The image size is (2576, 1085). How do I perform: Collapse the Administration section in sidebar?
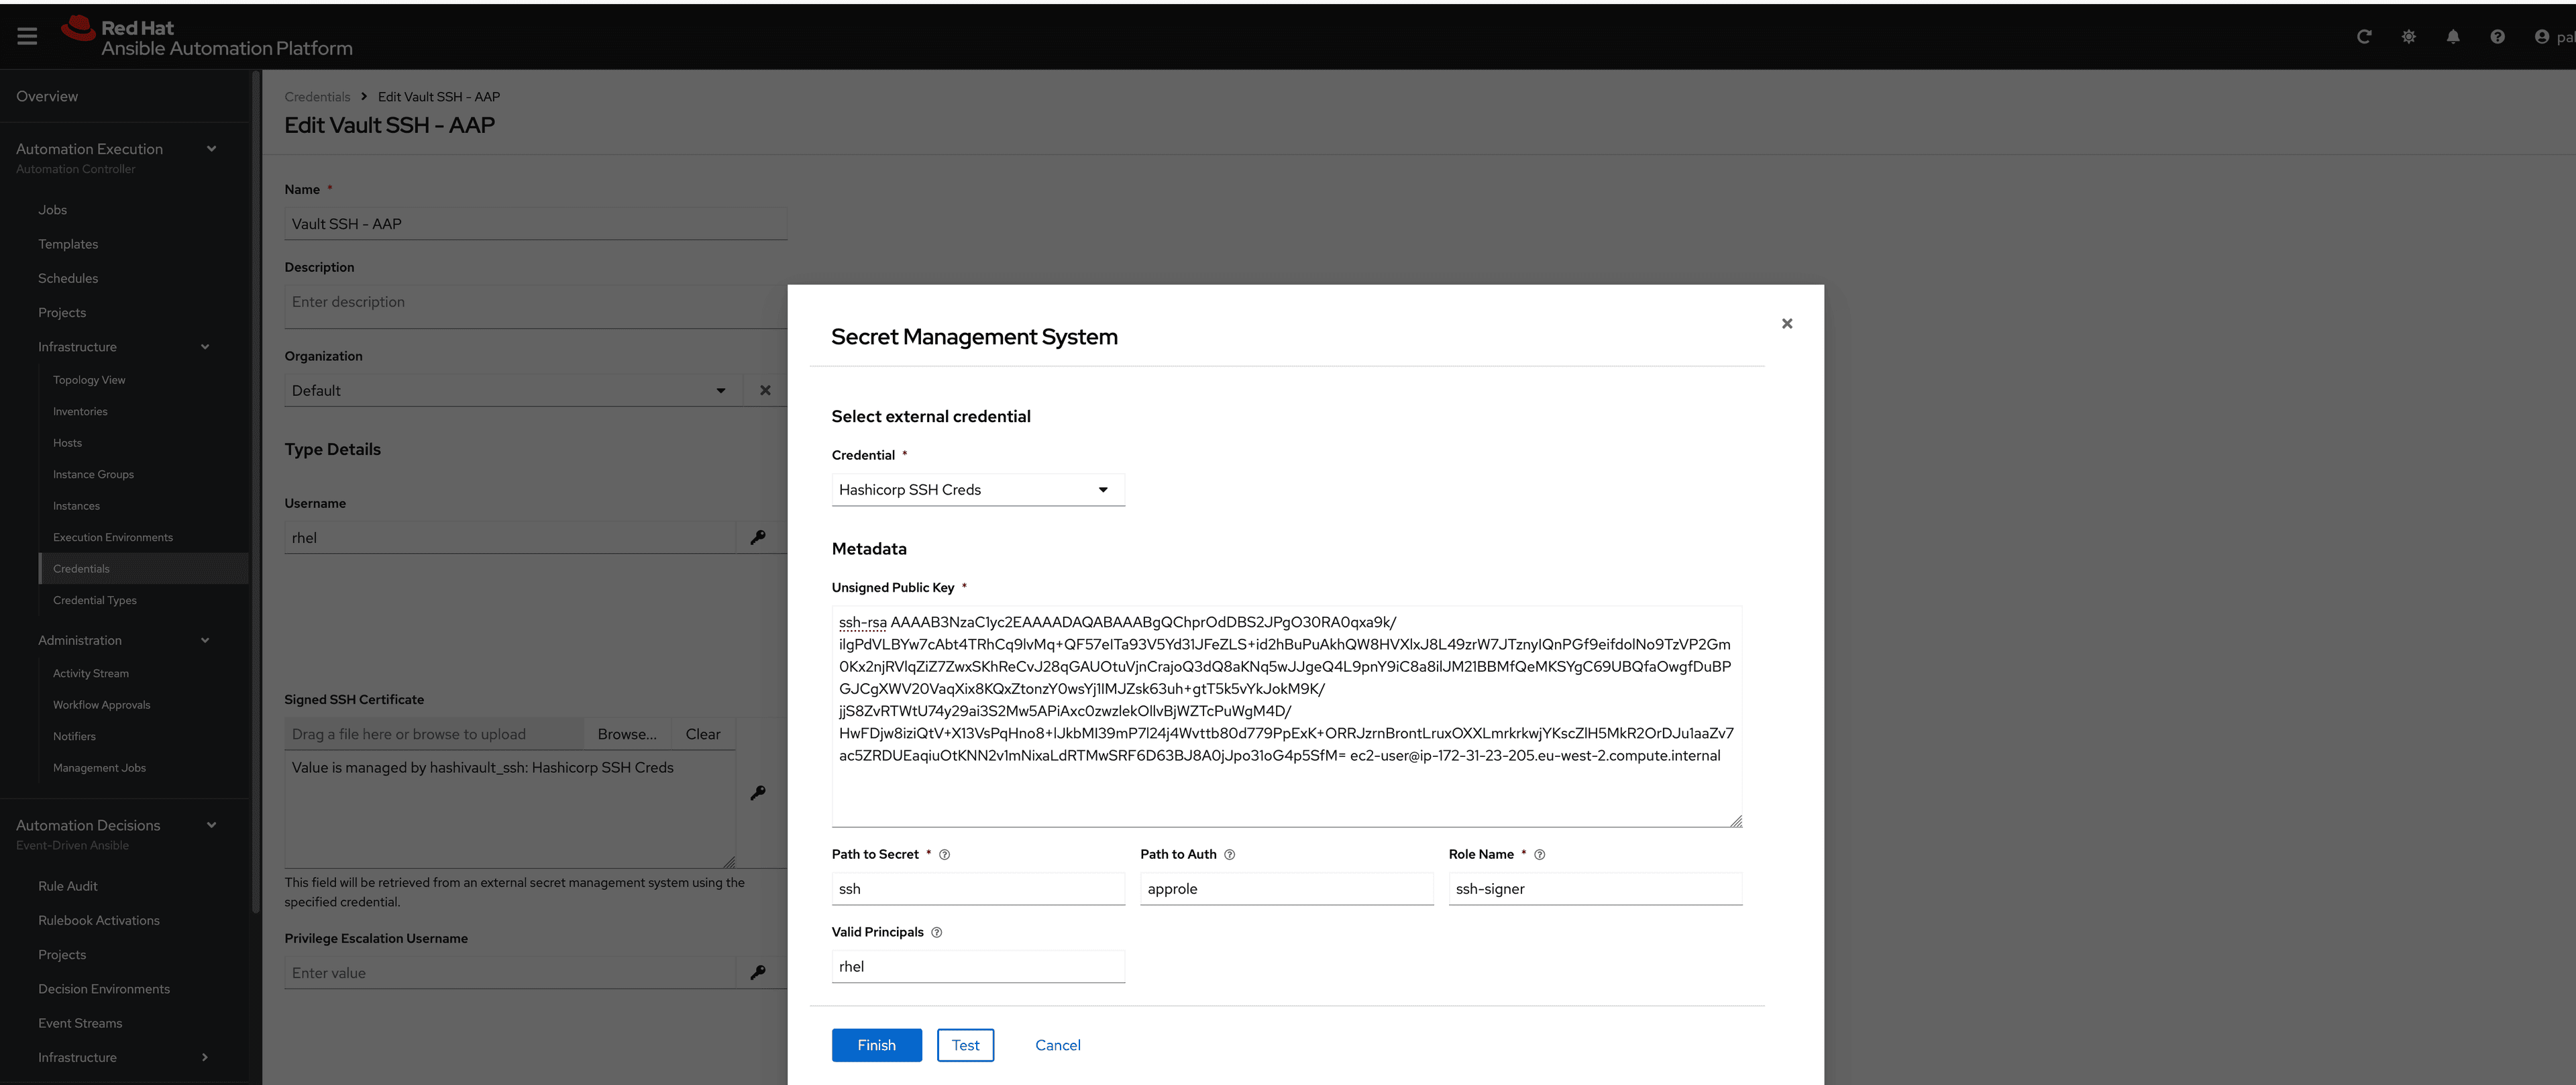pyautogui.click(x=205, y=640)
